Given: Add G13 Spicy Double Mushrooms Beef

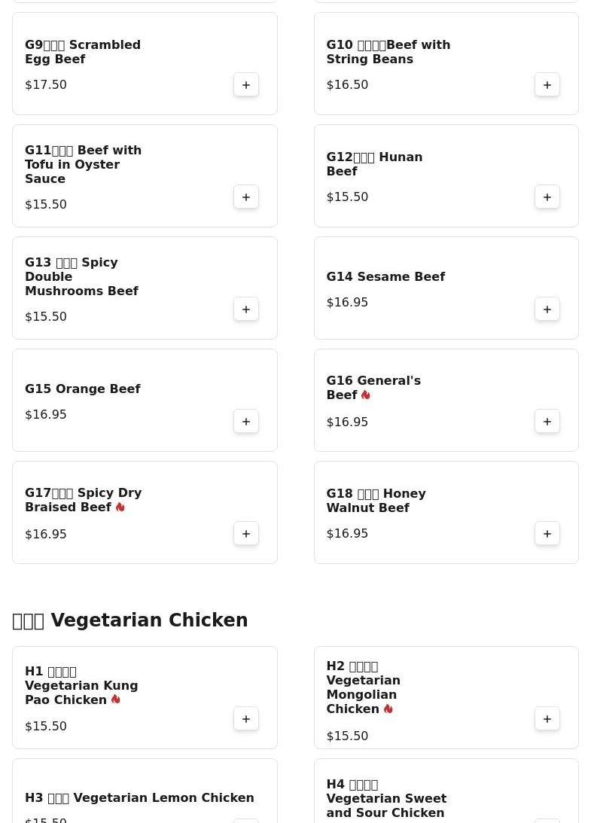Looking at the screenshot, I should click(x=246, y=309).
